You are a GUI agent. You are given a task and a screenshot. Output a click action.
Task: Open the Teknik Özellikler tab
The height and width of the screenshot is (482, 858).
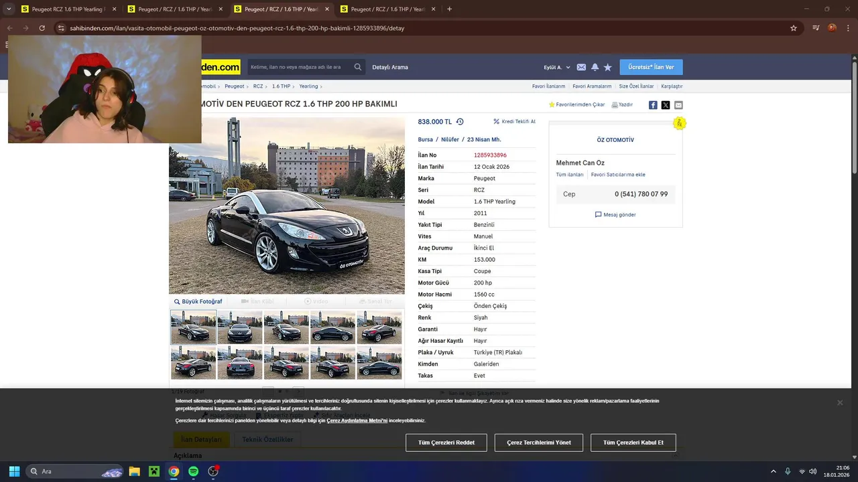click(x=267, y=439)
